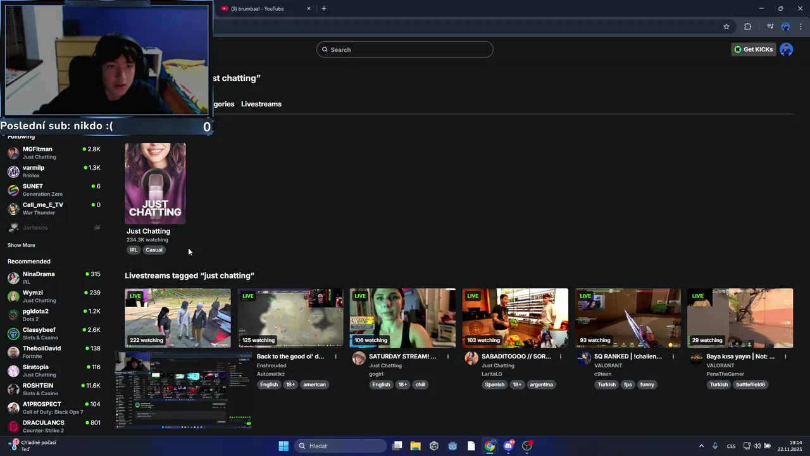Expand following list with Show More
Viewport: 810px width, 456px height.
(22, 245)
